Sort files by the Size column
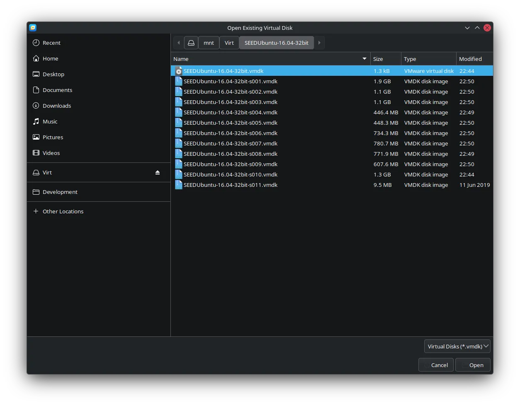 (386, 59)
